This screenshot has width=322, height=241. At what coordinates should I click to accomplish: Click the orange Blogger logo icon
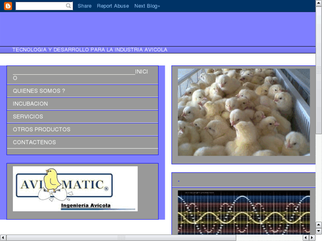point(8,6)
